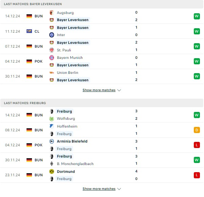Image resolution: width=204 pixels, height=197 pixels.
Task: Click the D badge for Hoffenheim match
Action: point(197,130)
